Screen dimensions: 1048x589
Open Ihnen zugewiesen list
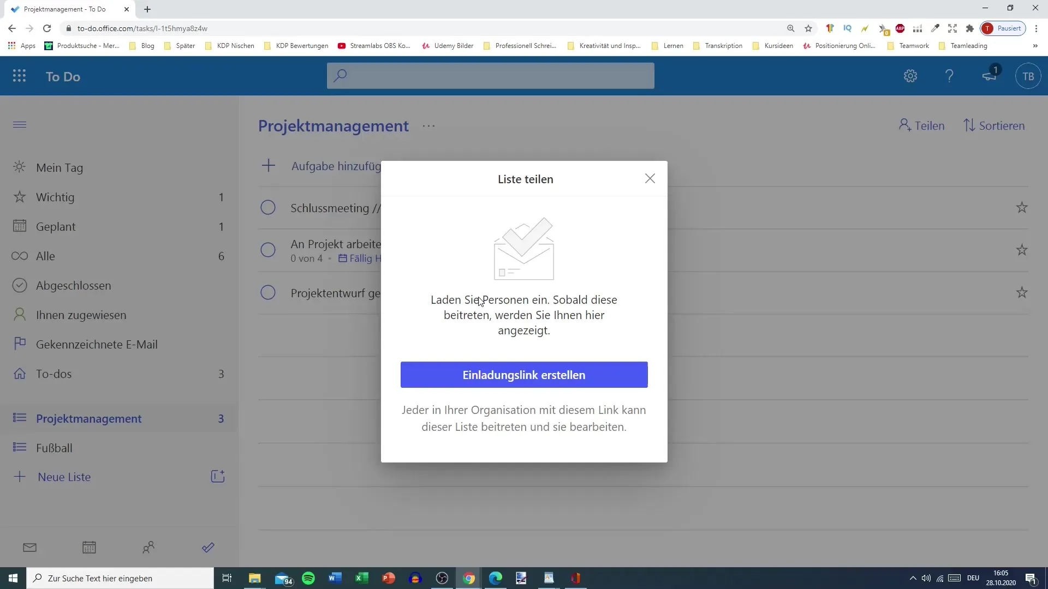[x=119, y=315]
